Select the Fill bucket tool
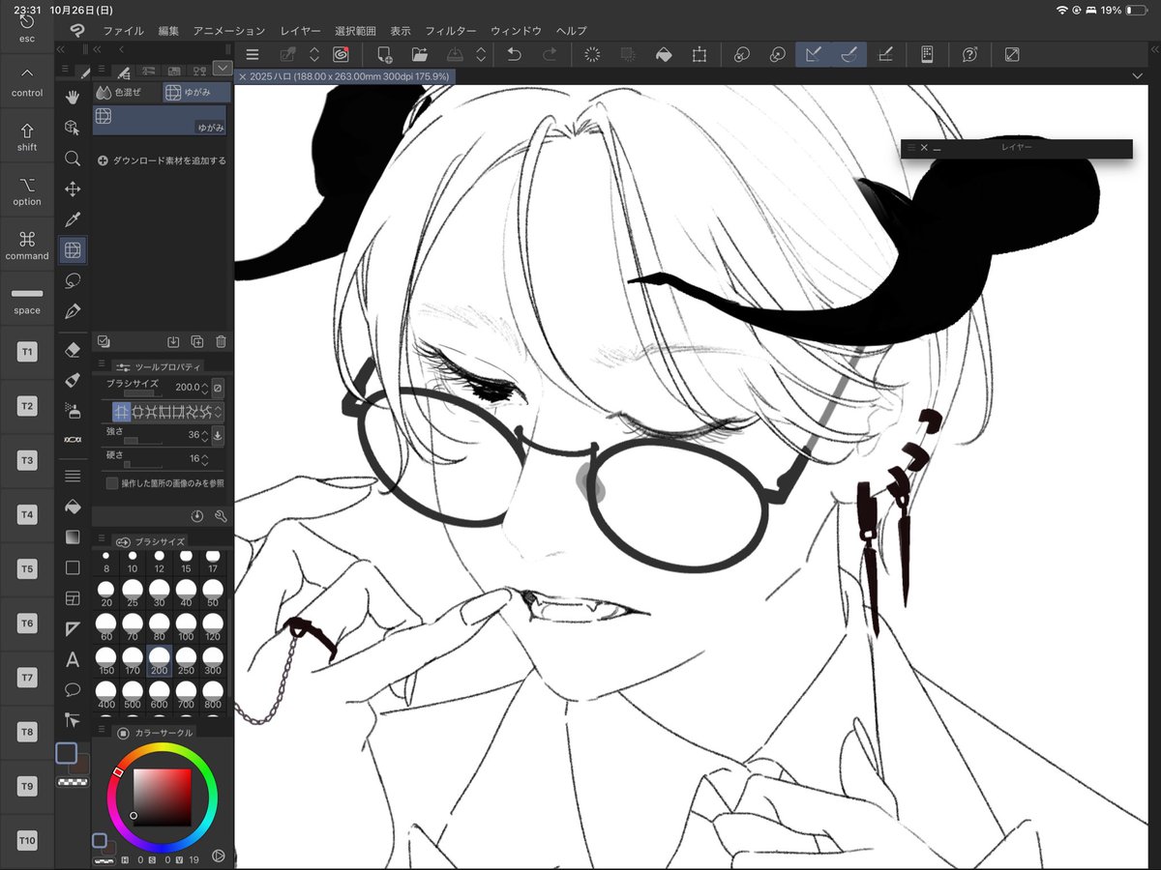This screenshot has height=870, width=1161. pyautogui.click(x=73, y=507)
